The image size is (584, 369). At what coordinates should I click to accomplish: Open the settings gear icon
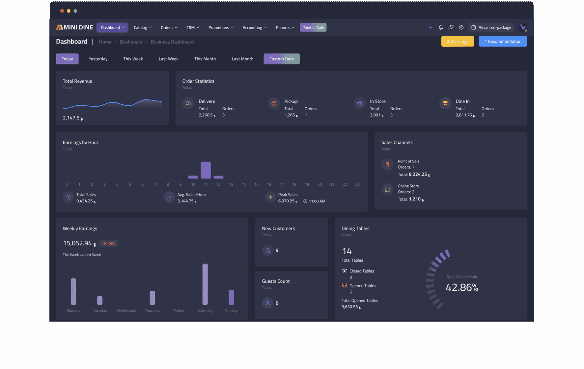[x=461, y=28]
